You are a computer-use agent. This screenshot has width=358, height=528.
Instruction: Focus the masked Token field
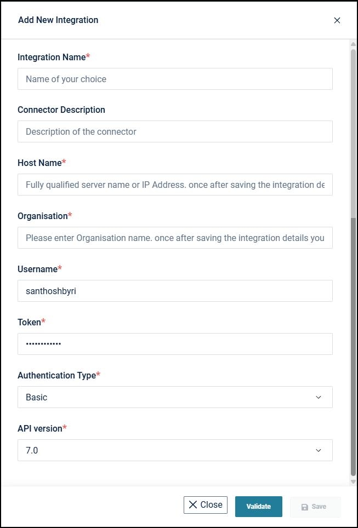pos(175,344)
